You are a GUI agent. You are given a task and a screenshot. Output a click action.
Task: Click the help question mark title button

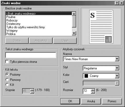(117, 3)
